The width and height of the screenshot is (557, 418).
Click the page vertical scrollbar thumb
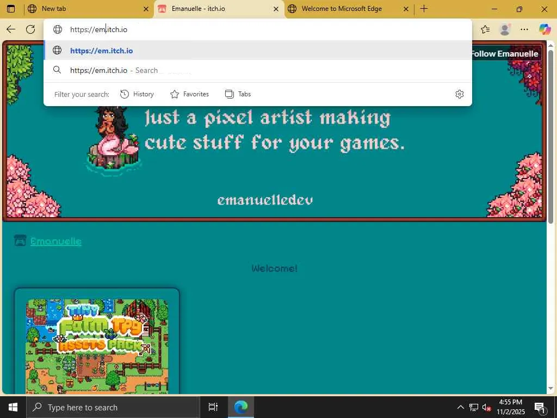click(x=550, y=137)
